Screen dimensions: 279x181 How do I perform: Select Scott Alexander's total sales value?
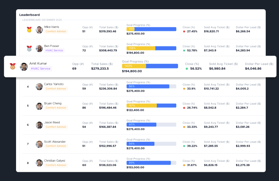pyautogui.click(x=108, y=146)
